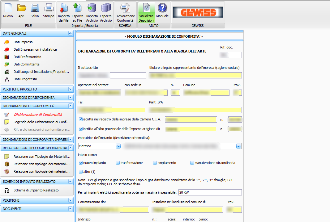Viewport: 330px width, 222px height.
Task: Open Dati Progettista entry
Action: [x=25, y=79]
